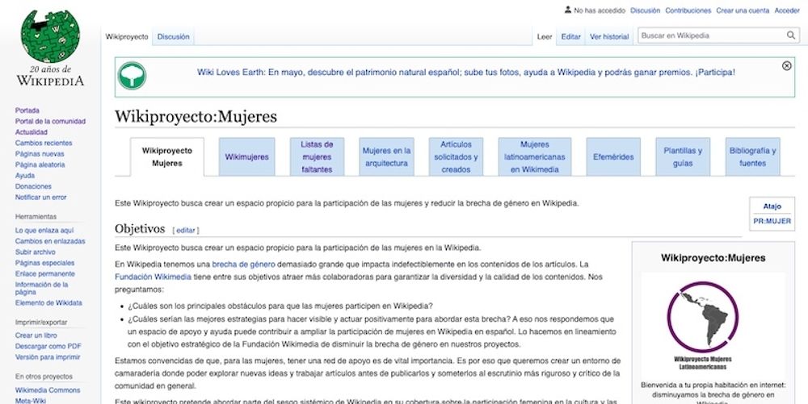Click Notificar un error

40,197
